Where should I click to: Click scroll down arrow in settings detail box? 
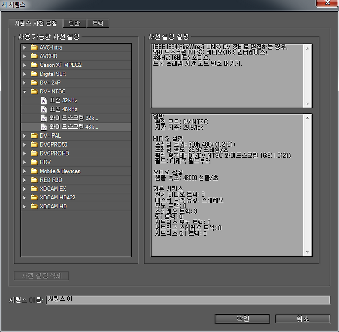307,252
